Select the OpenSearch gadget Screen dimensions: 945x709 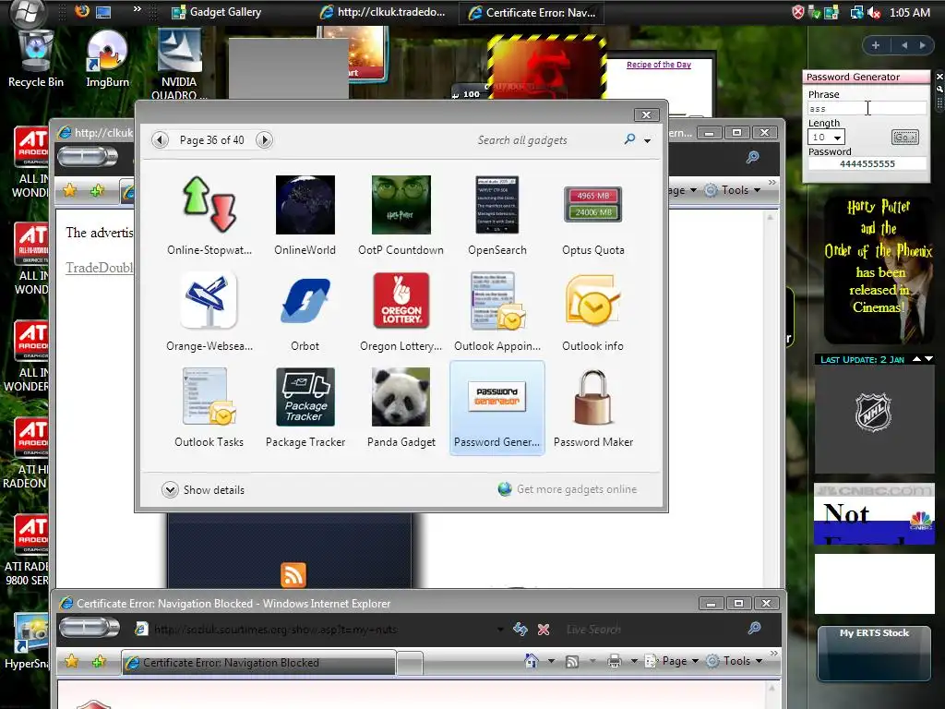tap(497, 205)
